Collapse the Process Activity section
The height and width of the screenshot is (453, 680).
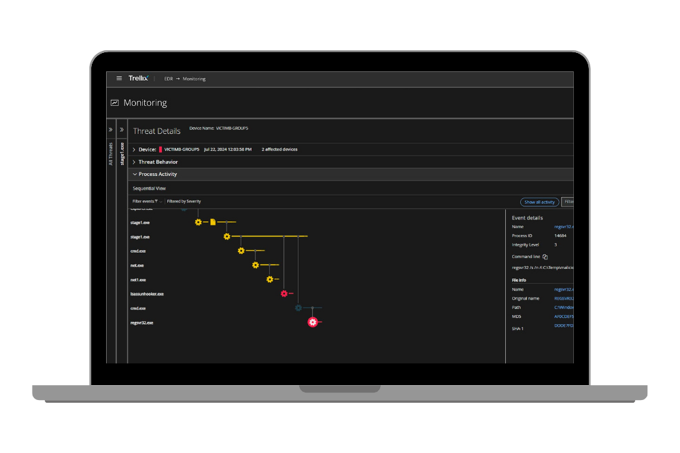(135, 174)
